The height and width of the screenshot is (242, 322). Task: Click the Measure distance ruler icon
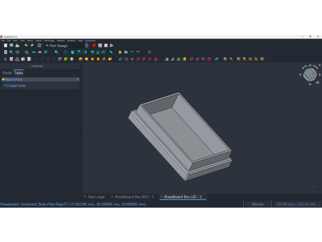(x=111, y=52)
